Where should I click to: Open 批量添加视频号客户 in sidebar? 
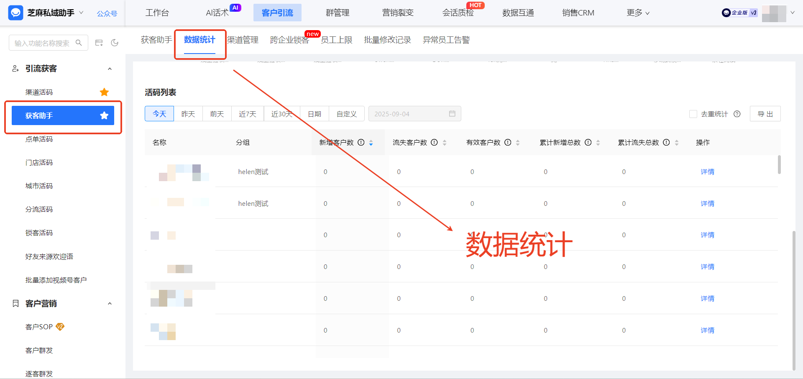[x=56, y=280]
